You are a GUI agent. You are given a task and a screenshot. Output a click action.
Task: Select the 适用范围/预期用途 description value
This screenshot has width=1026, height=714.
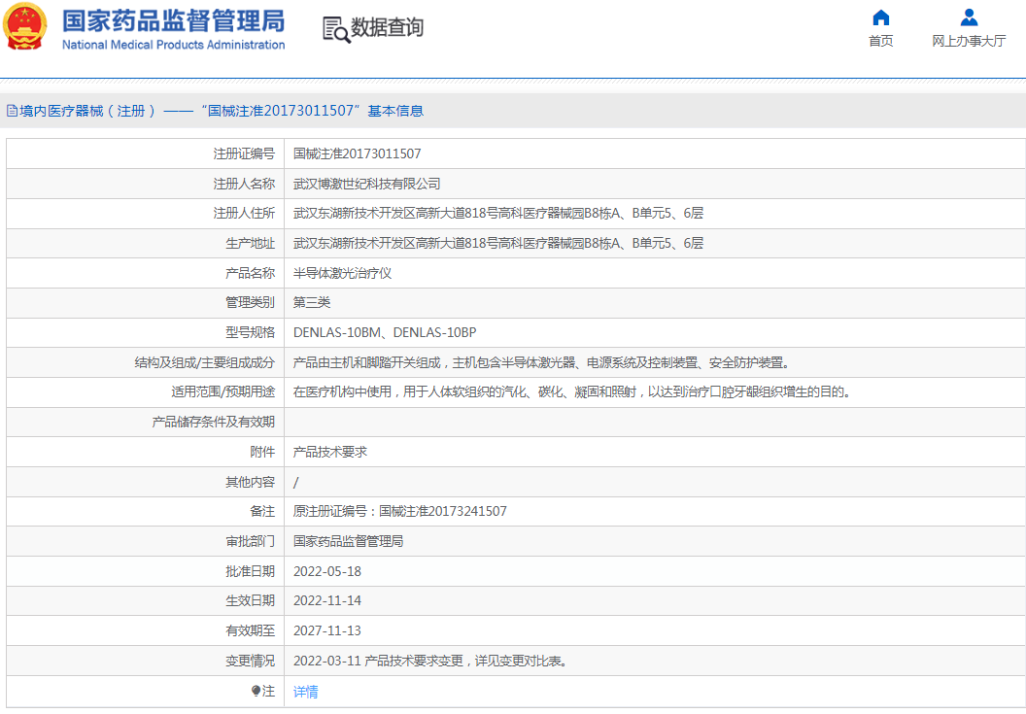click(572, 391)
